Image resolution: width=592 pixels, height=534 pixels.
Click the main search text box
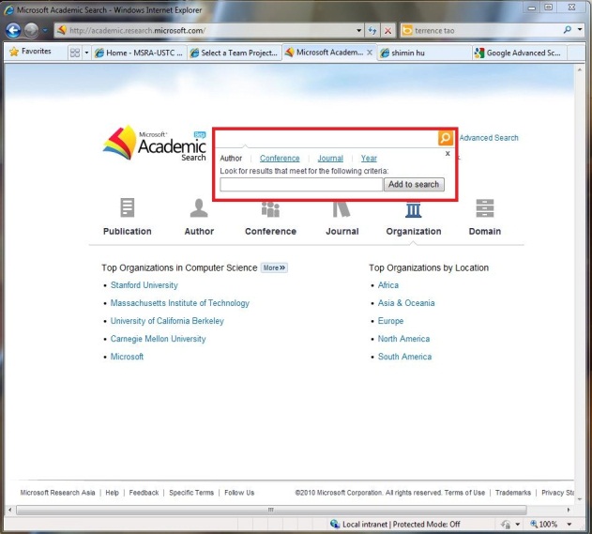pyautogui.click(x=326, y=138)
